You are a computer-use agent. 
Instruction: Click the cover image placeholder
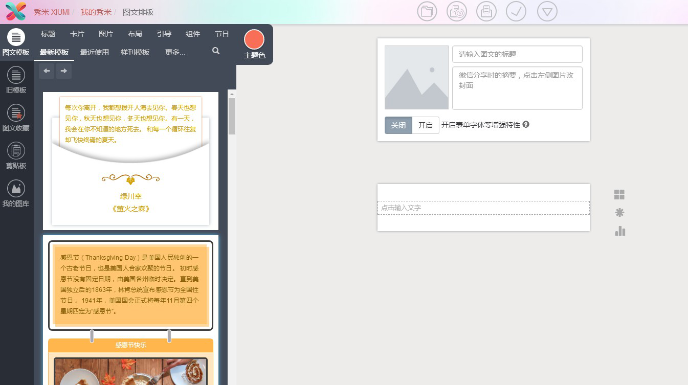tap(416, 77)
